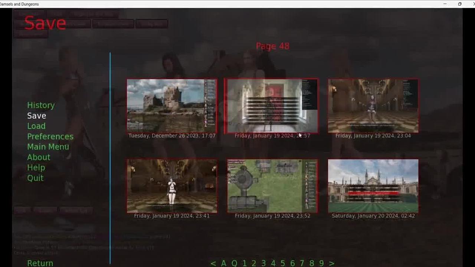Jump to save page 3

[x=263, y=263]
